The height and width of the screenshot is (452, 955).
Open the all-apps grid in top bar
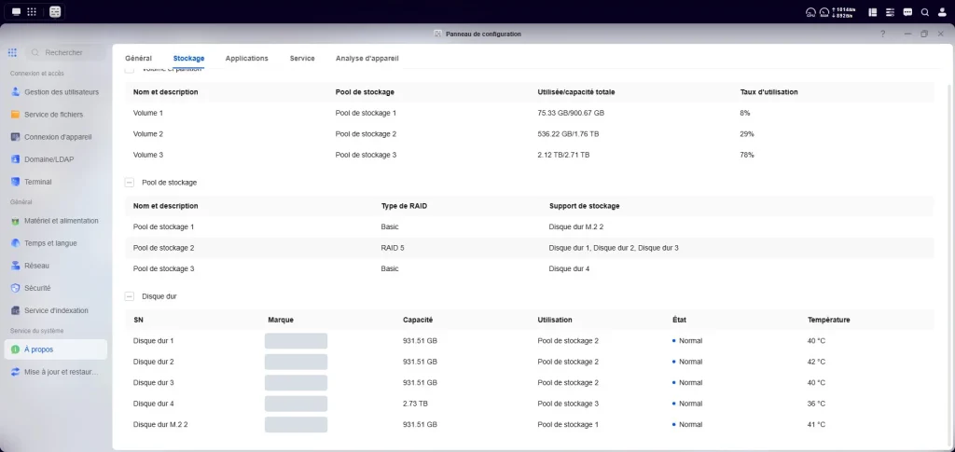(x=32, y=11)
